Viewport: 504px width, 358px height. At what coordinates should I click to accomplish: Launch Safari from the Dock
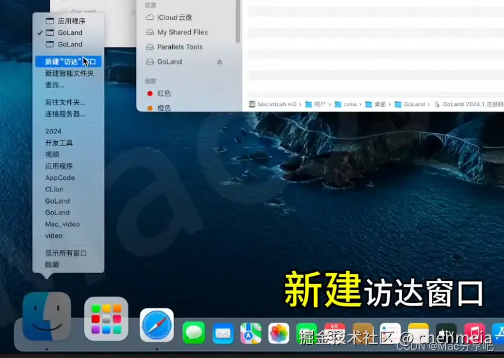[x=157, y=325]
